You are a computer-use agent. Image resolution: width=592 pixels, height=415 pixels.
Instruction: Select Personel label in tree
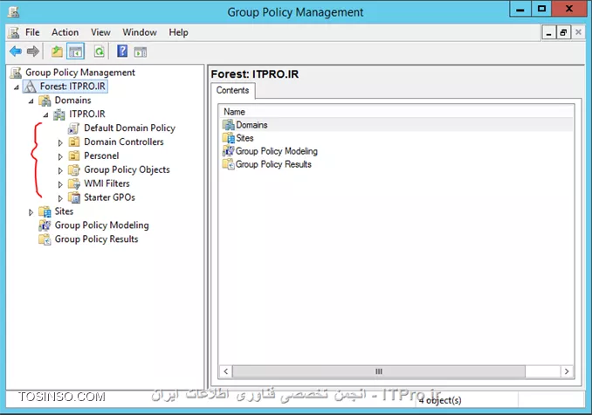point(101,156)
